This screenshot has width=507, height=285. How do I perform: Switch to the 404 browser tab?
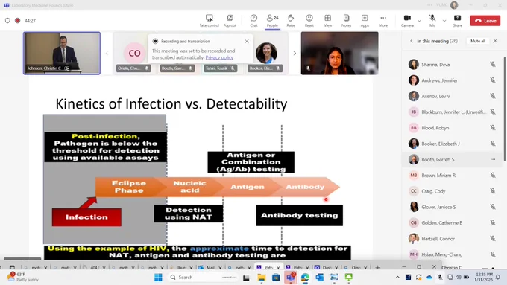pyautogui.click(x=94, y=268)
